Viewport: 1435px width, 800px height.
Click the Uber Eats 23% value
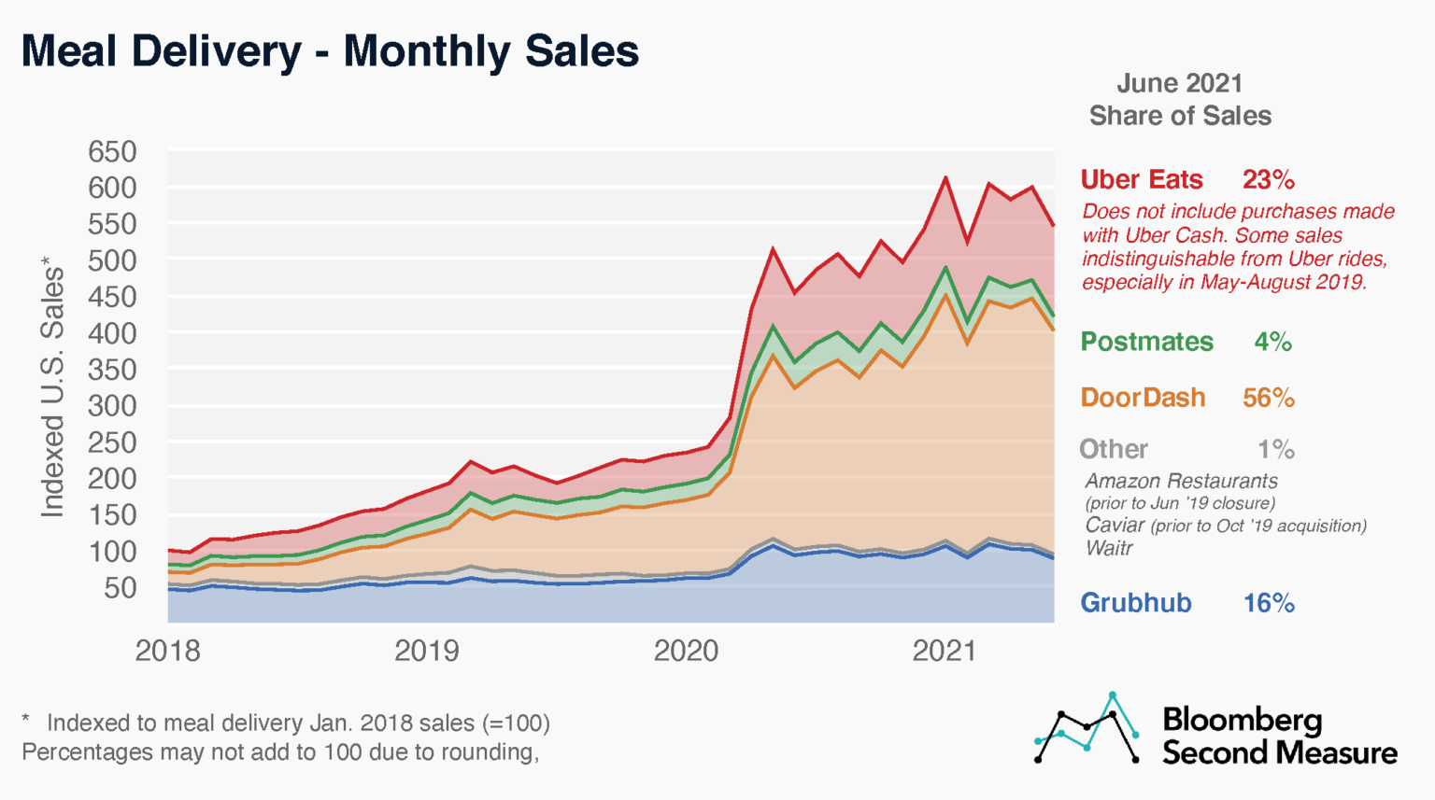click(x=1269, y=179)
